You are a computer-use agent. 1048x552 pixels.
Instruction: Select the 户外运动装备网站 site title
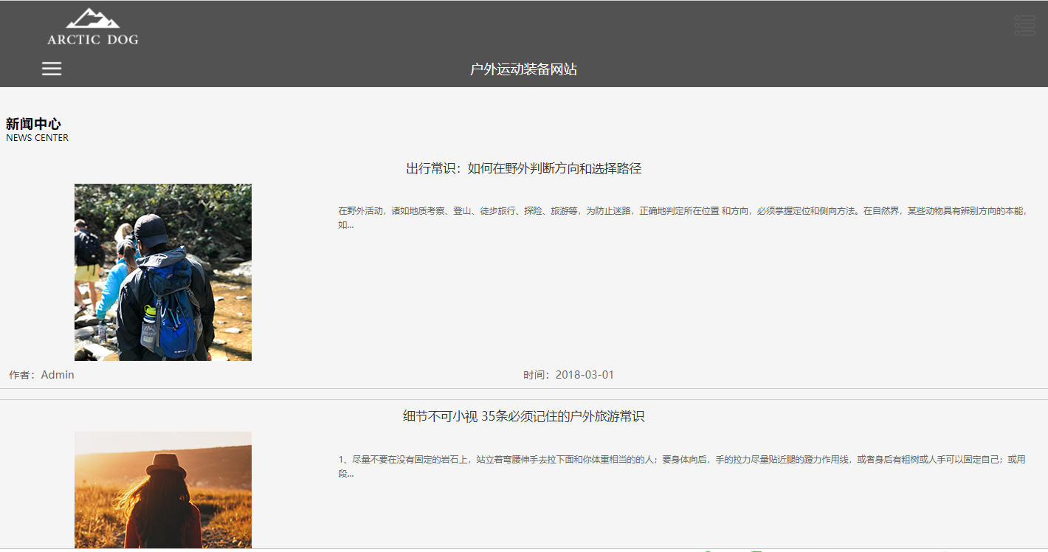[x=523, y=69]
